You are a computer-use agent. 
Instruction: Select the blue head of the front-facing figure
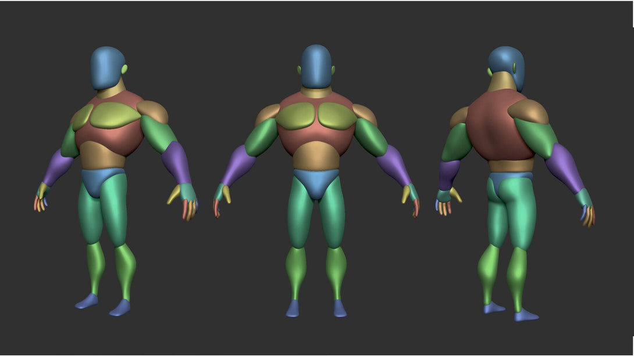[316, 67]
